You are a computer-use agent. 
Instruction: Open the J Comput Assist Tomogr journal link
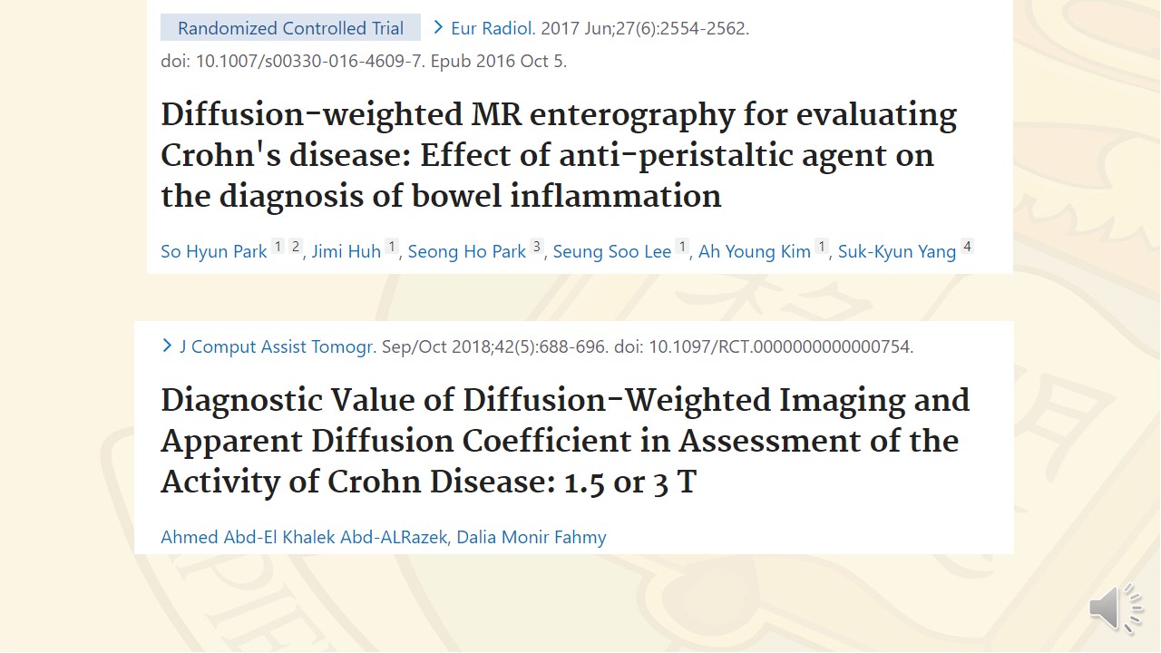(x=277, y=346)
